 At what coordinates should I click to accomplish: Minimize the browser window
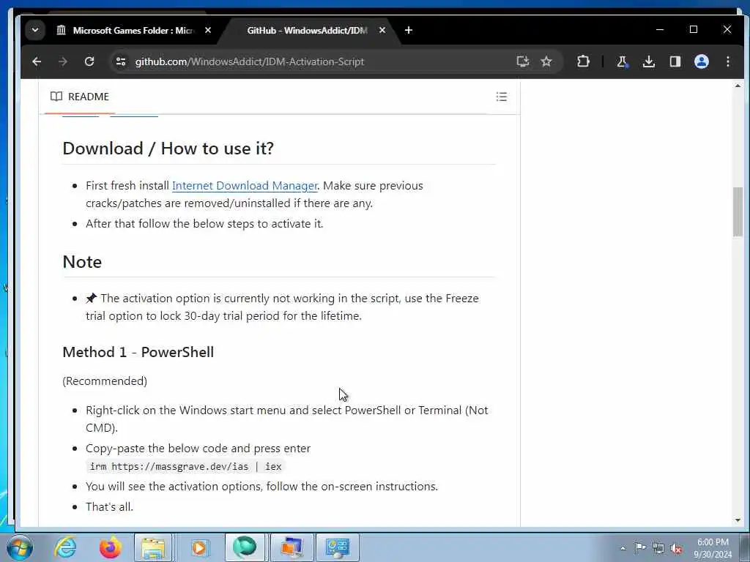[x=660, y=29]
